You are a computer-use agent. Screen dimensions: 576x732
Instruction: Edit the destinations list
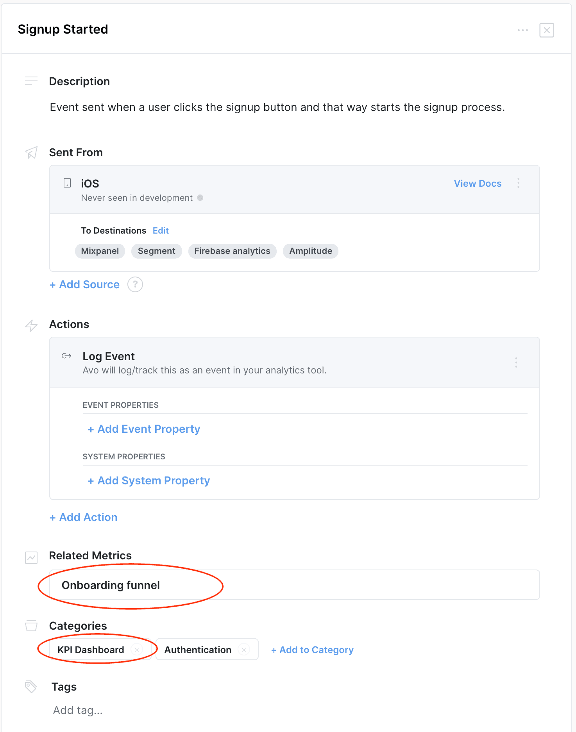click(x=161, y=230)
